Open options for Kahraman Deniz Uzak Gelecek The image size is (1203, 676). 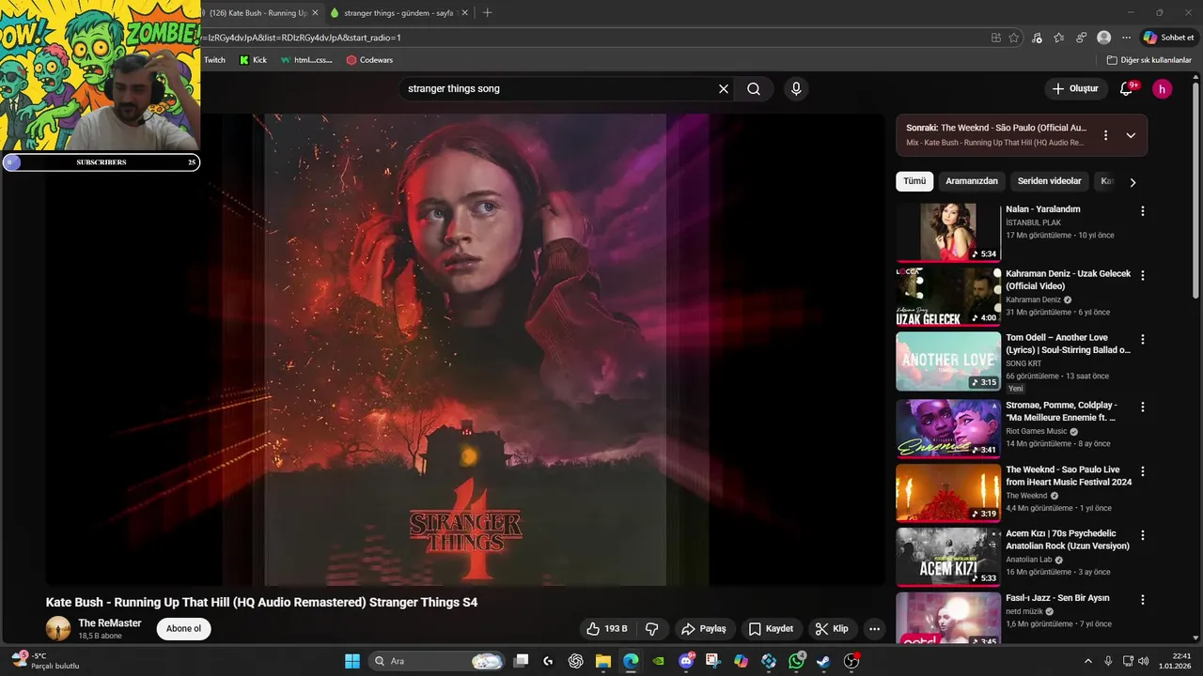[1143, 276]
